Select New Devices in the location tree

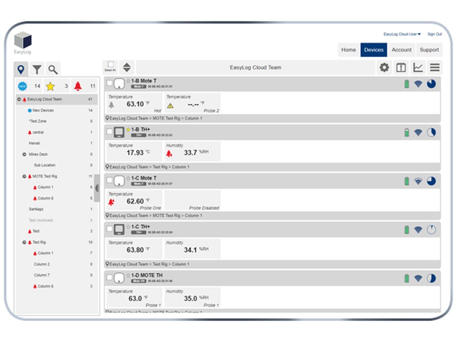coord(43,110)
